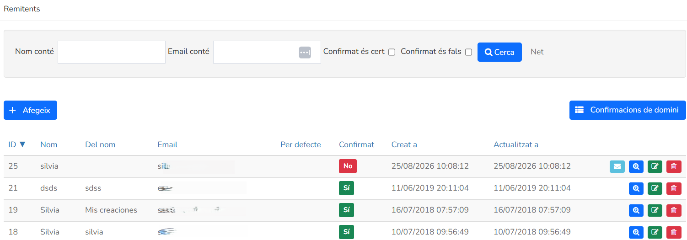This screenshot has width=687, height=240.
Task: Enable the 'Confirmat és cert' checkbox
Action: (x=392, y=52)
